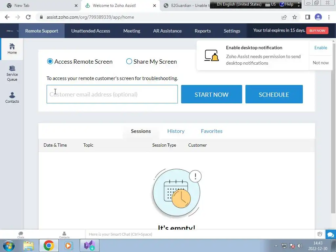336x252 pixels.
Task: Click EN English (United States) language indicator
Action: click(239, 4)
